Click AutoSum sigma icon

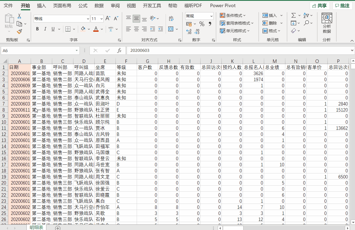[x=294, y=15]
